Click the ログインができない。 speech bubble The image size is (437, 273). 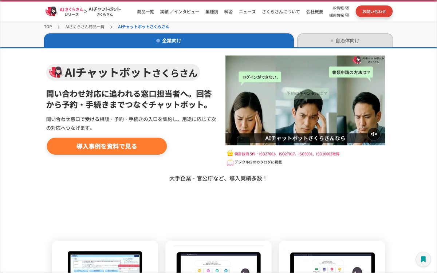(260, 78)
